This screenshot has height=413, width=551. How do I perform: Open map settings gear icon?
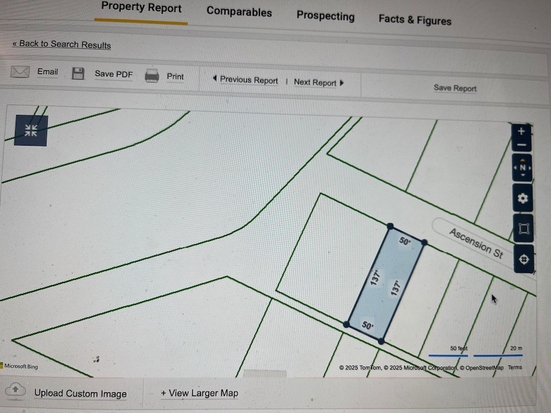point(523,199)
